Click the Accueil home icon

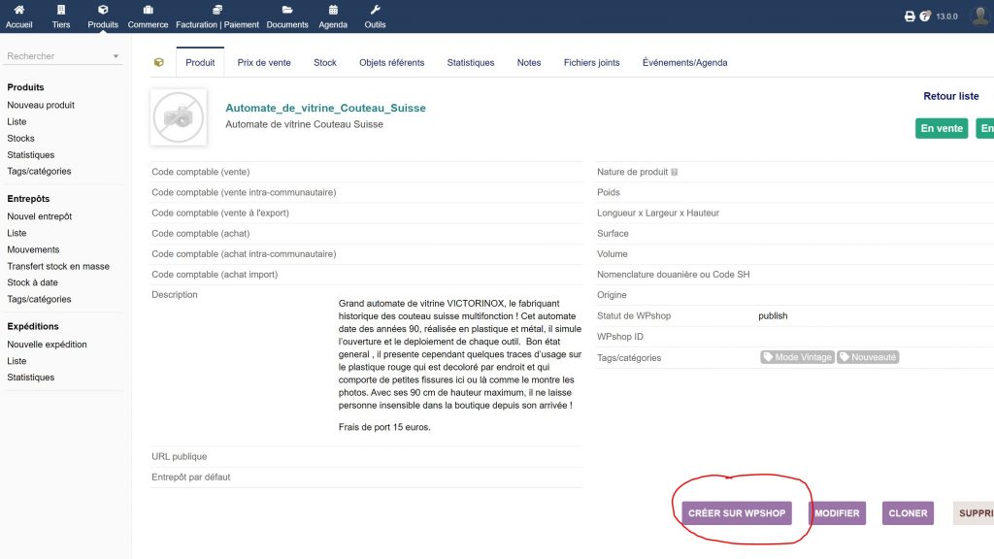(18, 10)
